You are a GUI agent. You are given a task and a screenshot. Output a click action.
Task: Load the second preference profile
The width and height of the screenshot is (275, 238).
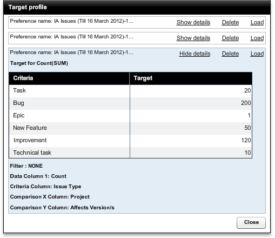point(257,38)
